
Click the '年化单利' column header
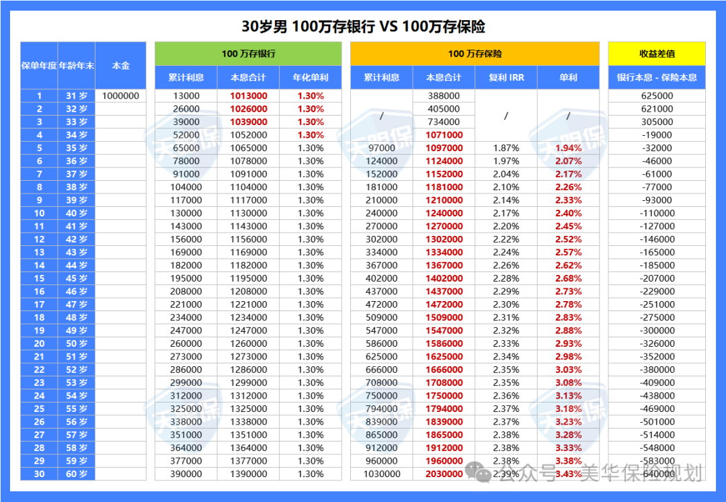[310, 77]
